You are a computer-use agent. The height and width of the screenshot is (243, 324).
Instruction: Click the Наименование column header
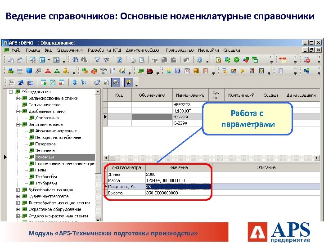coord(190,95)
